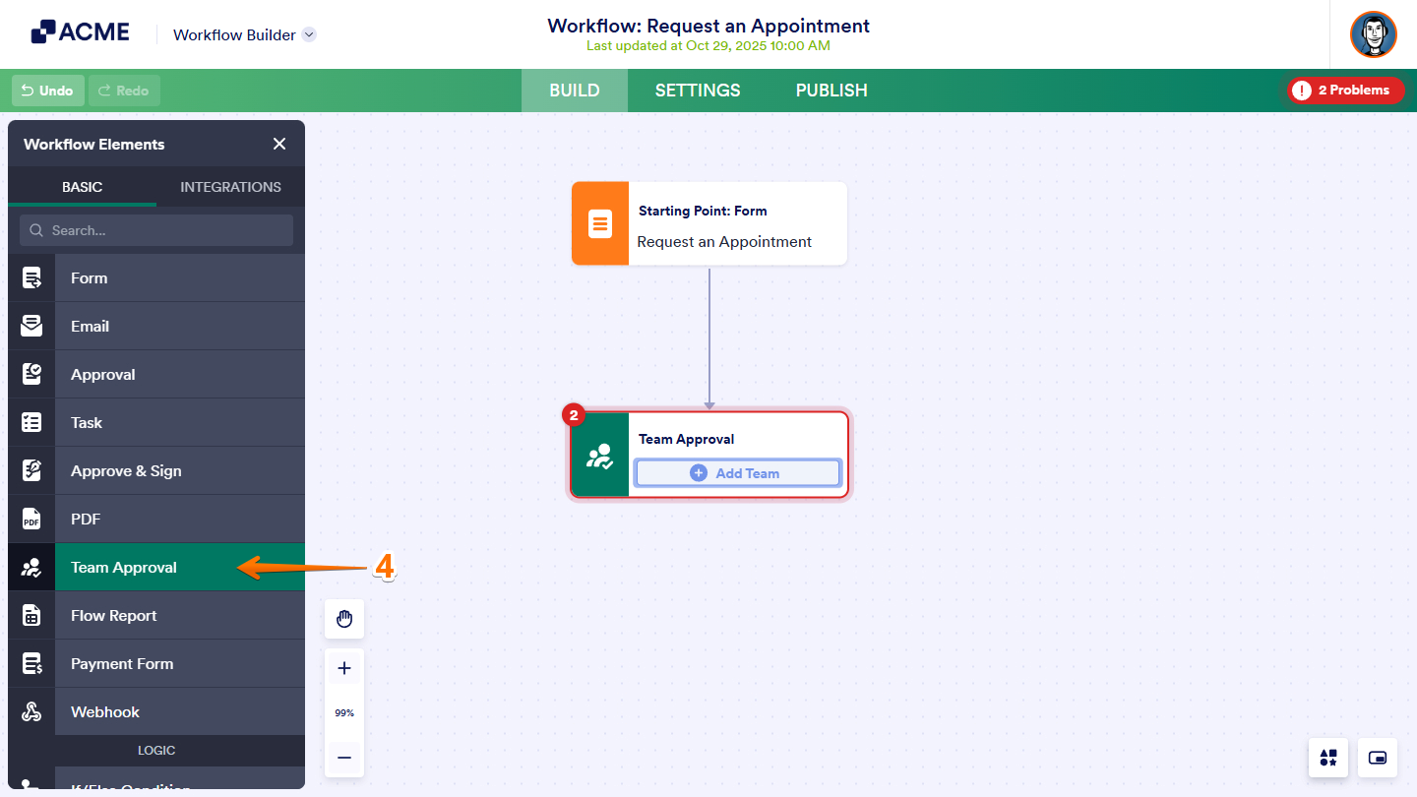1417x797 pixels.
Task: Close the Workflow Elements panel
Action: tap(279, 144)
